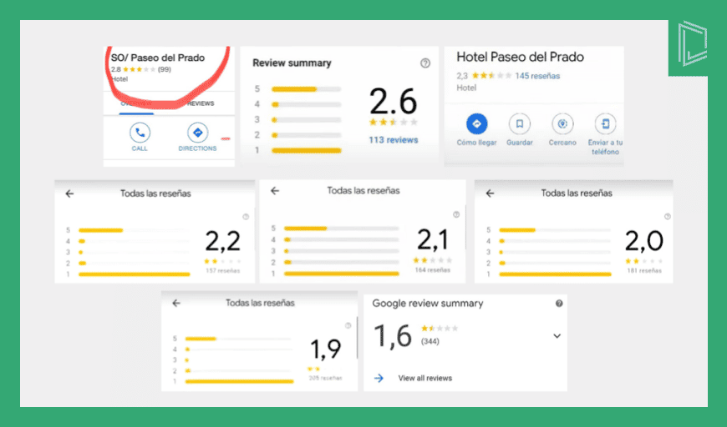
Task: Go back from the 2,2 rating panel
Action: click(x=69, y=193)
